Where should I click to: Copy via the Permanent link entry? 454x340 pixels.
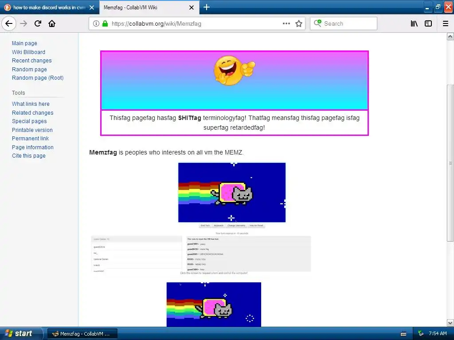31,139
